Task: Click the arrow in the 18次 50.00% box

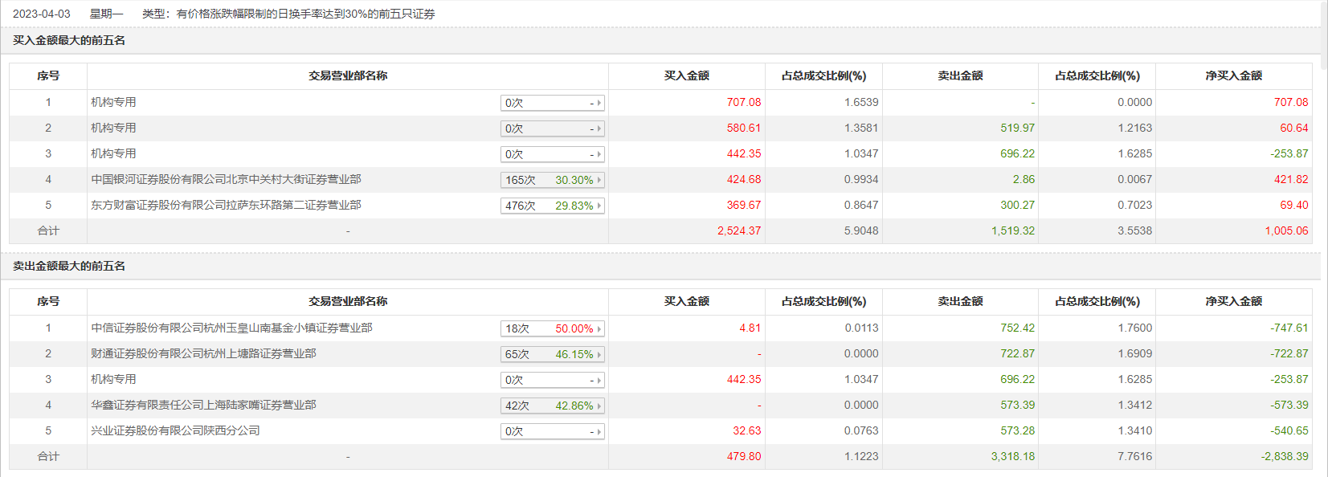Action: pyautogui.click(x=599, y=328)
